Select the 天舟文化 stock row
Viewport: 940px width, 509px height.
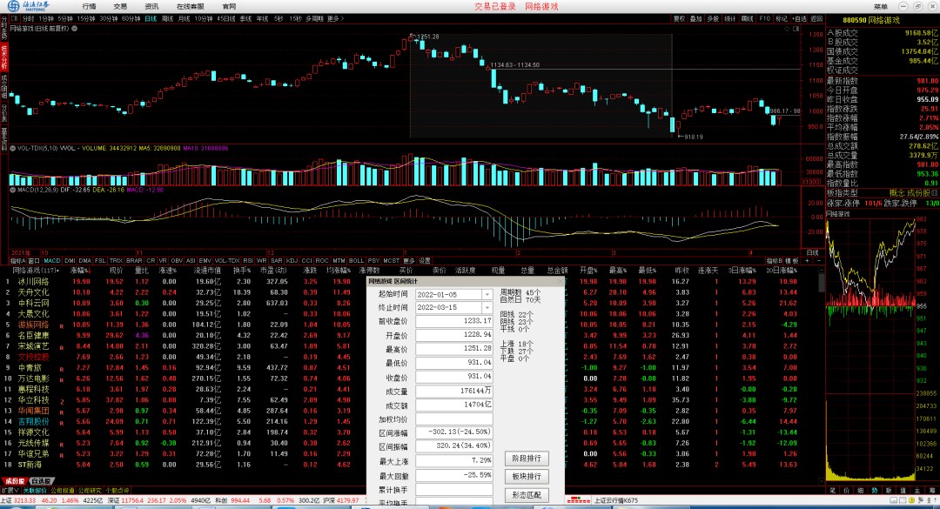point(34,292)
